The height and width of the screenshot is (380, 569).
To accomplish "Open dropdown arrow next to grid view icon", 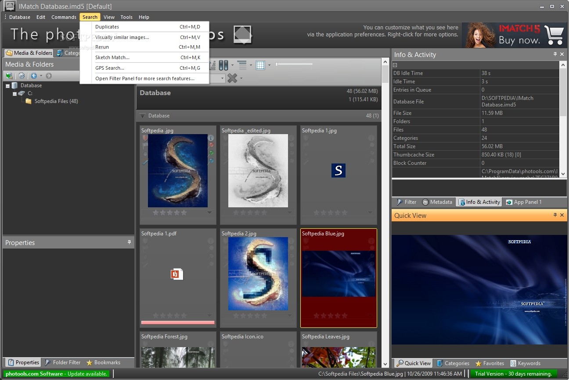I will point(270,66).
